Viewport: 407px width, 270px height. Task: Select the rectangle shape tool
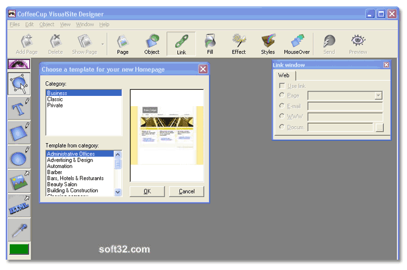coord(19,132)
